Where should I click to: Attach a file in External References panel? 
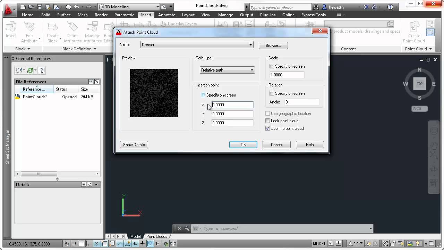[x=18, y=70]
